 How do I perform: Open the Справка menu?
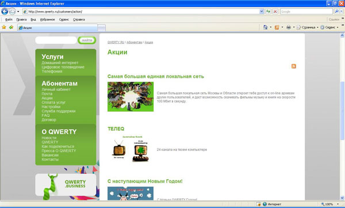point(79,20)
